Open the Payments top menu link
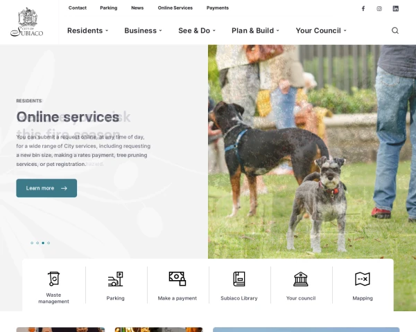 [x=218, y=8]
